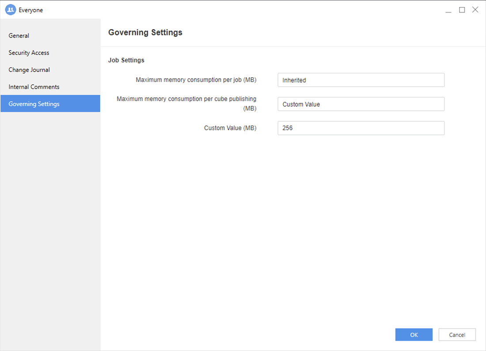Open the Internal Comments section
Viewport: 486px width, 351px height.
pyautogui.click(x=34, y=87)
